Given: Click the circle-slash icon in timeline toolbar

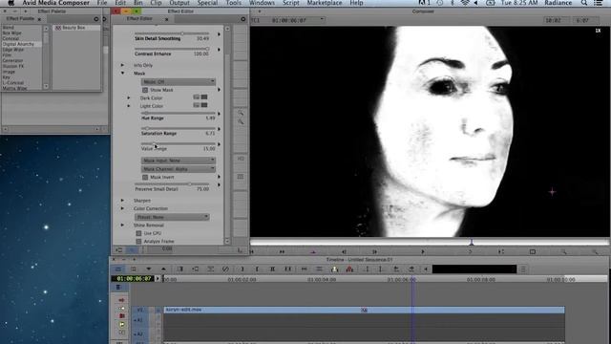Looking at the screenshot, I should pos(225,269).
